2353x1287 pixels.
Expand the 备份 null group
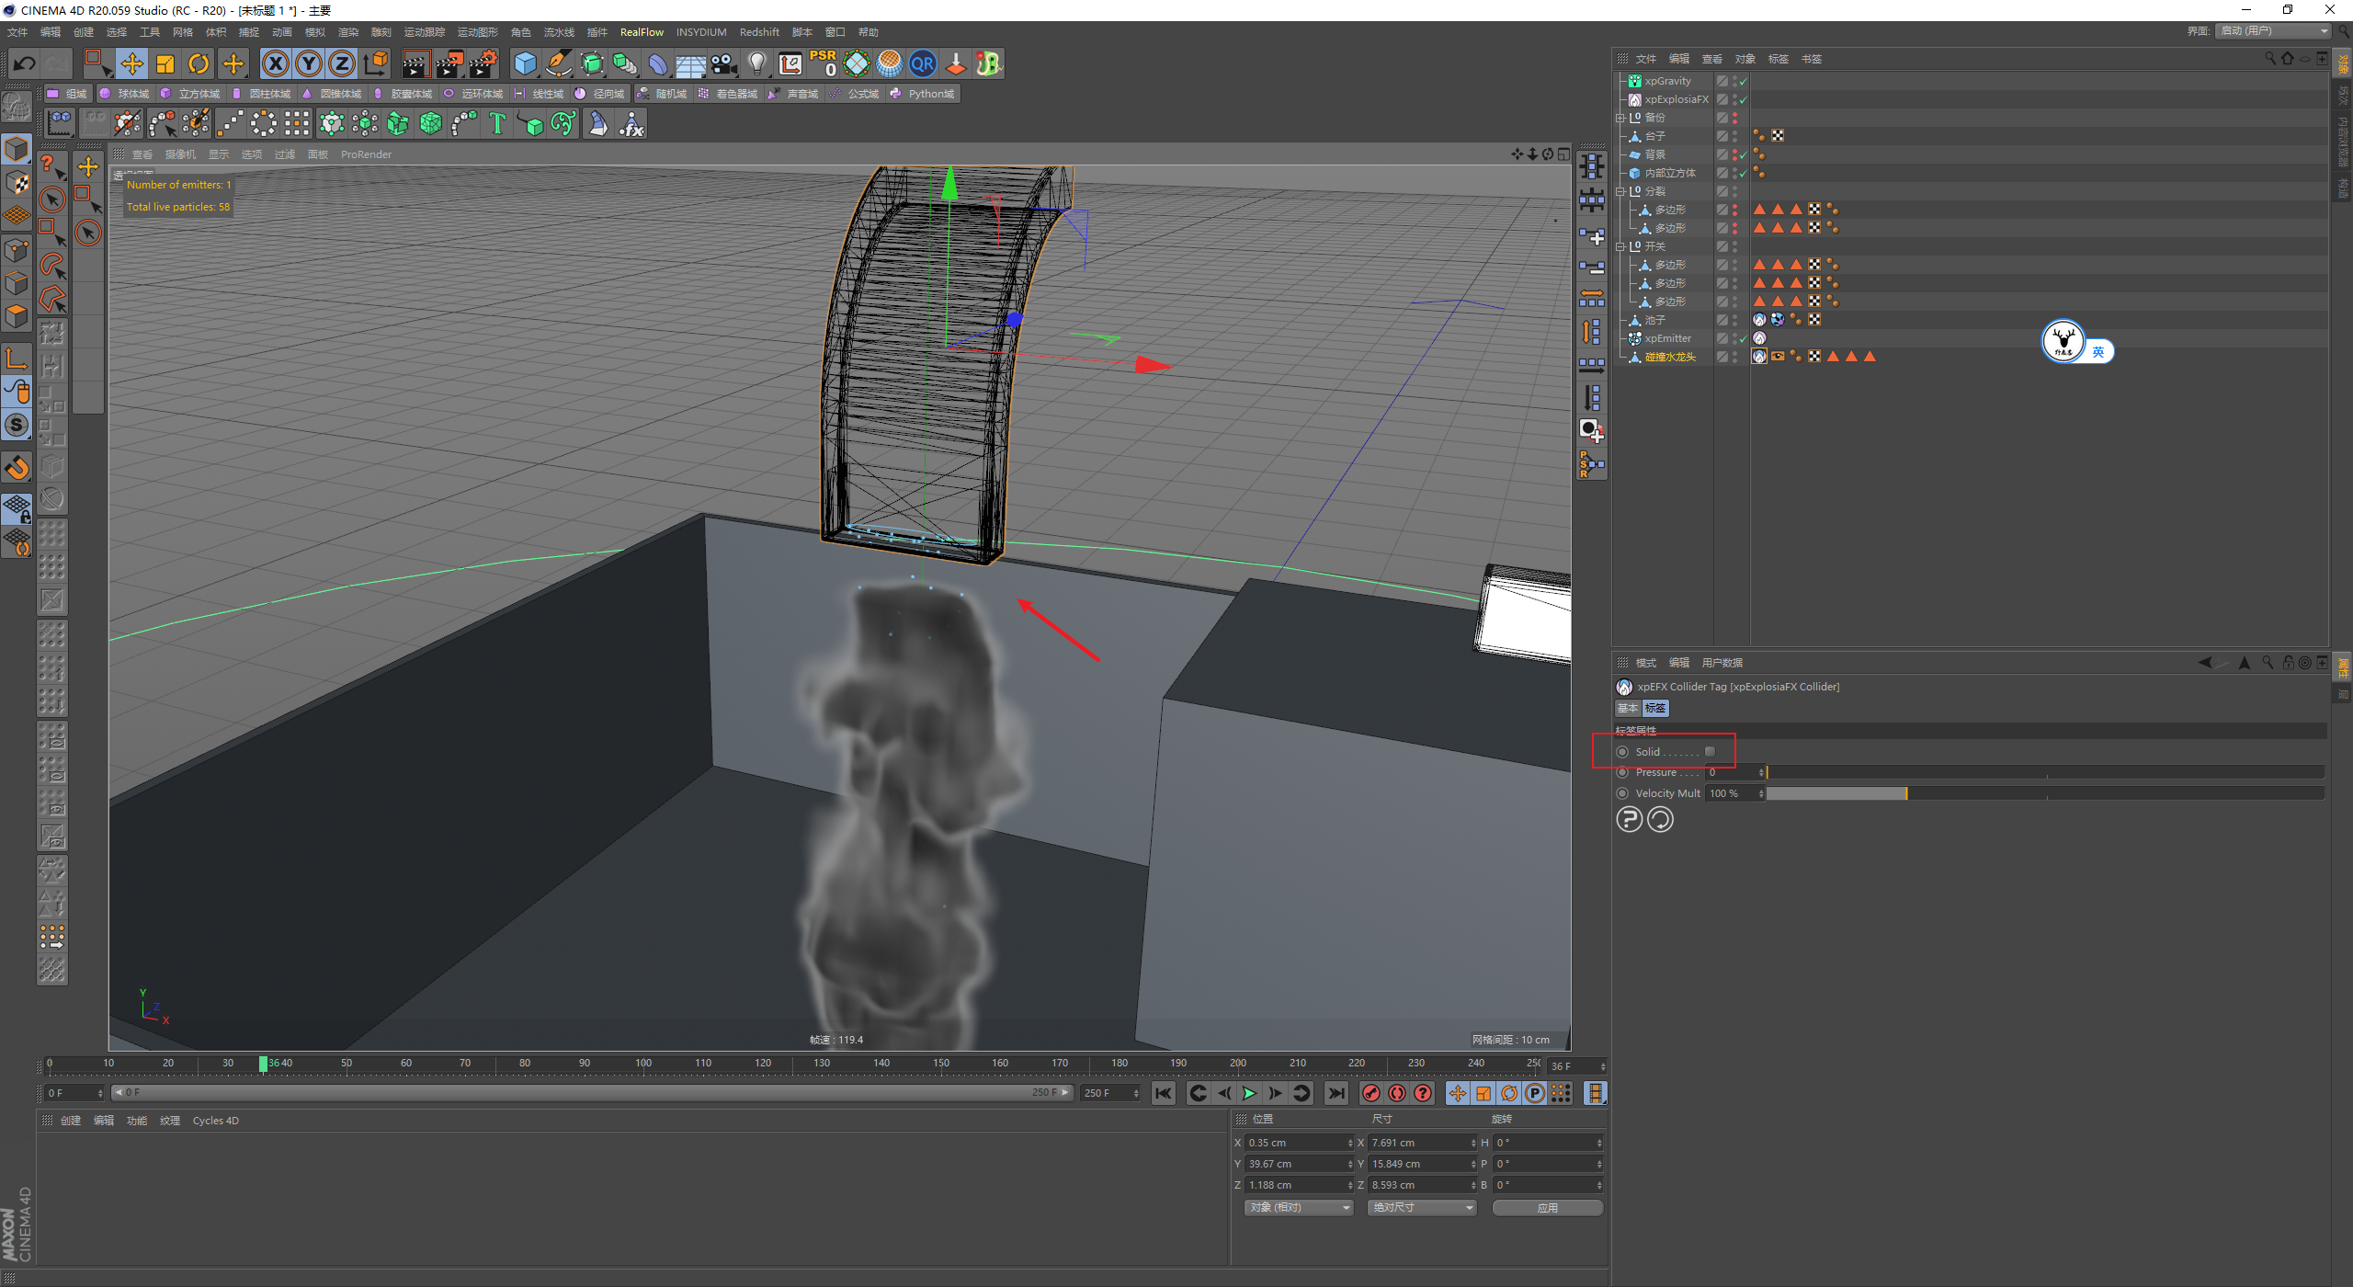pos(1620,118)
